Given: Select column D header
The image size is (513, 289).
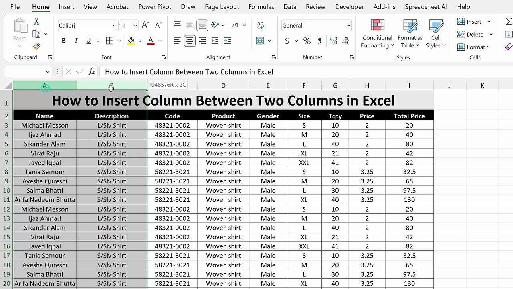Looking at the screenshot, I should [x=223, y=85].
